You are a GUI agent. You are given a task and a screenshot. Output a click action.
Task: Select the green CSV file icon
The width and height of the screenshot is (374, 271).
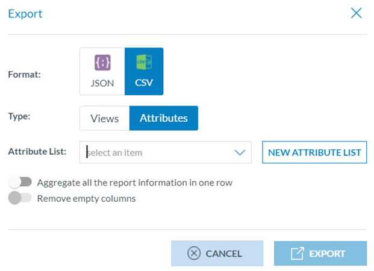(144, 63)
